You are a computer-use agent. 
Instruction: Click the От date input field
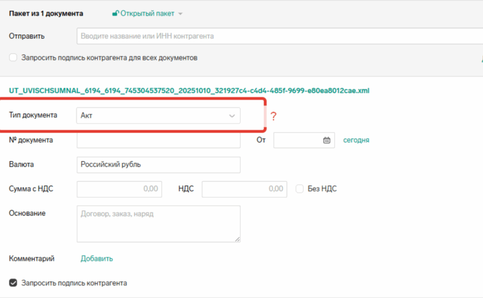coord(297,140)
